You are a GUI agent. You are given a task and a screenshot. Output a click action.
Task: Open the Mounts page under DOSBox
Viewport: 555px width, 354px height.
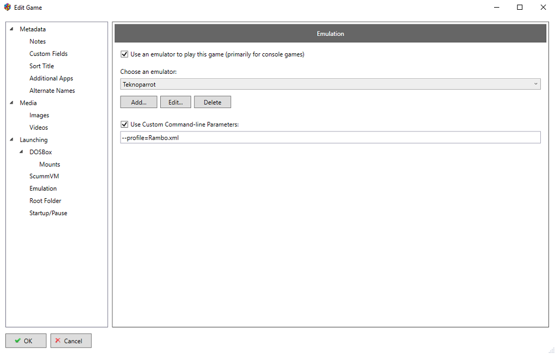click(x=49, y=165)
